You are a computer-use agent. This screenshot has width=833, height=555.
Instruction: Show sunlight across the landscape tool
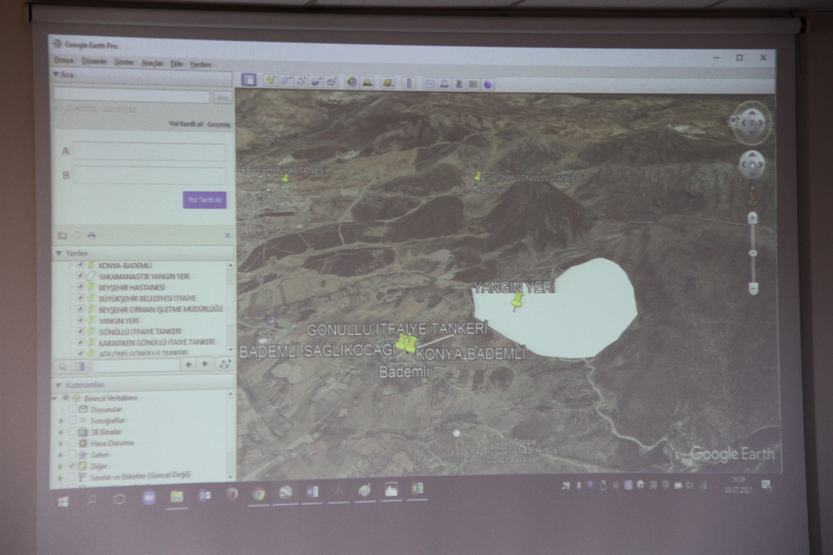(x=367, y=82)
